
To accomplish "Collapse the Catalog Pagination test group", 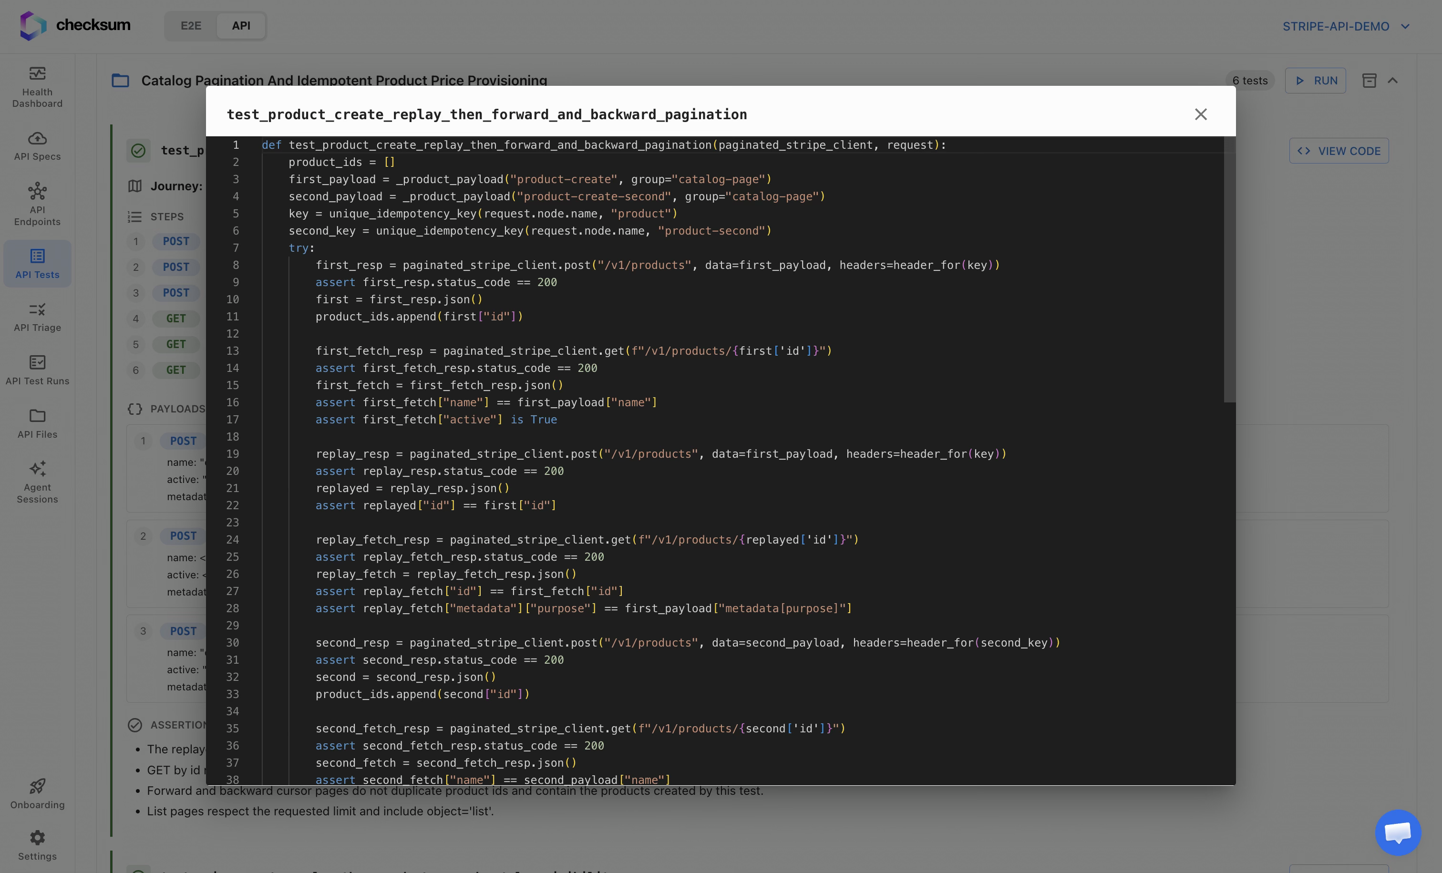I will click(1393, 81).
